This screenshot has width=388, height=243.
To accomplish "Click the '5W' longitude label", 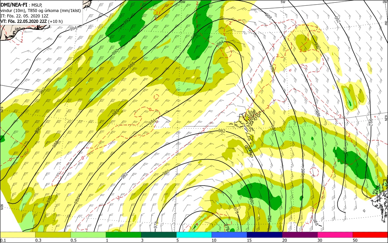I will pyautogui.click(x=283, y=2).
